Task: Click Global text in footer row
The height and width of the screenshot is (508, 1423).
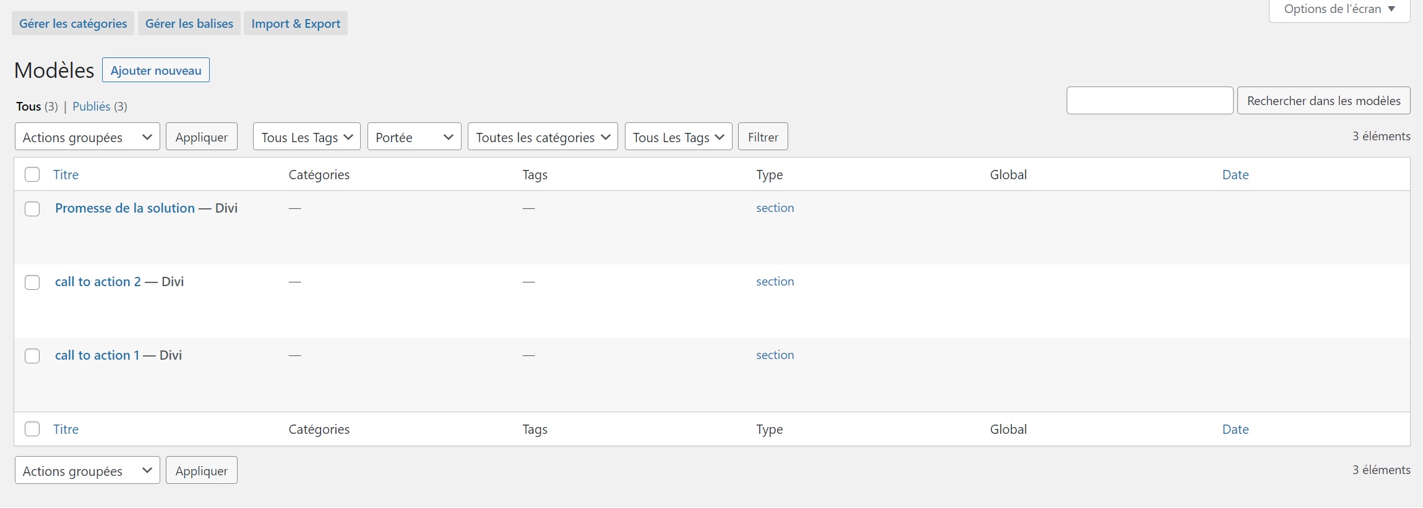Action: coord(1008,430)
